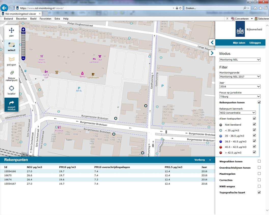
Task: Open the Favorieten menu
Action: (46, 19)
